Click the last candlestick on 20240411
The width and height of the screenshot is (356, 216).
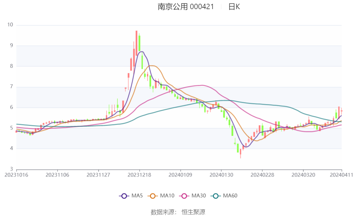pyautogui.click(x=342, y=111)
